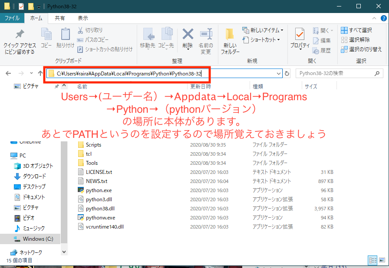Open Videos (ビデオ) in sidebar

[24, 218]
